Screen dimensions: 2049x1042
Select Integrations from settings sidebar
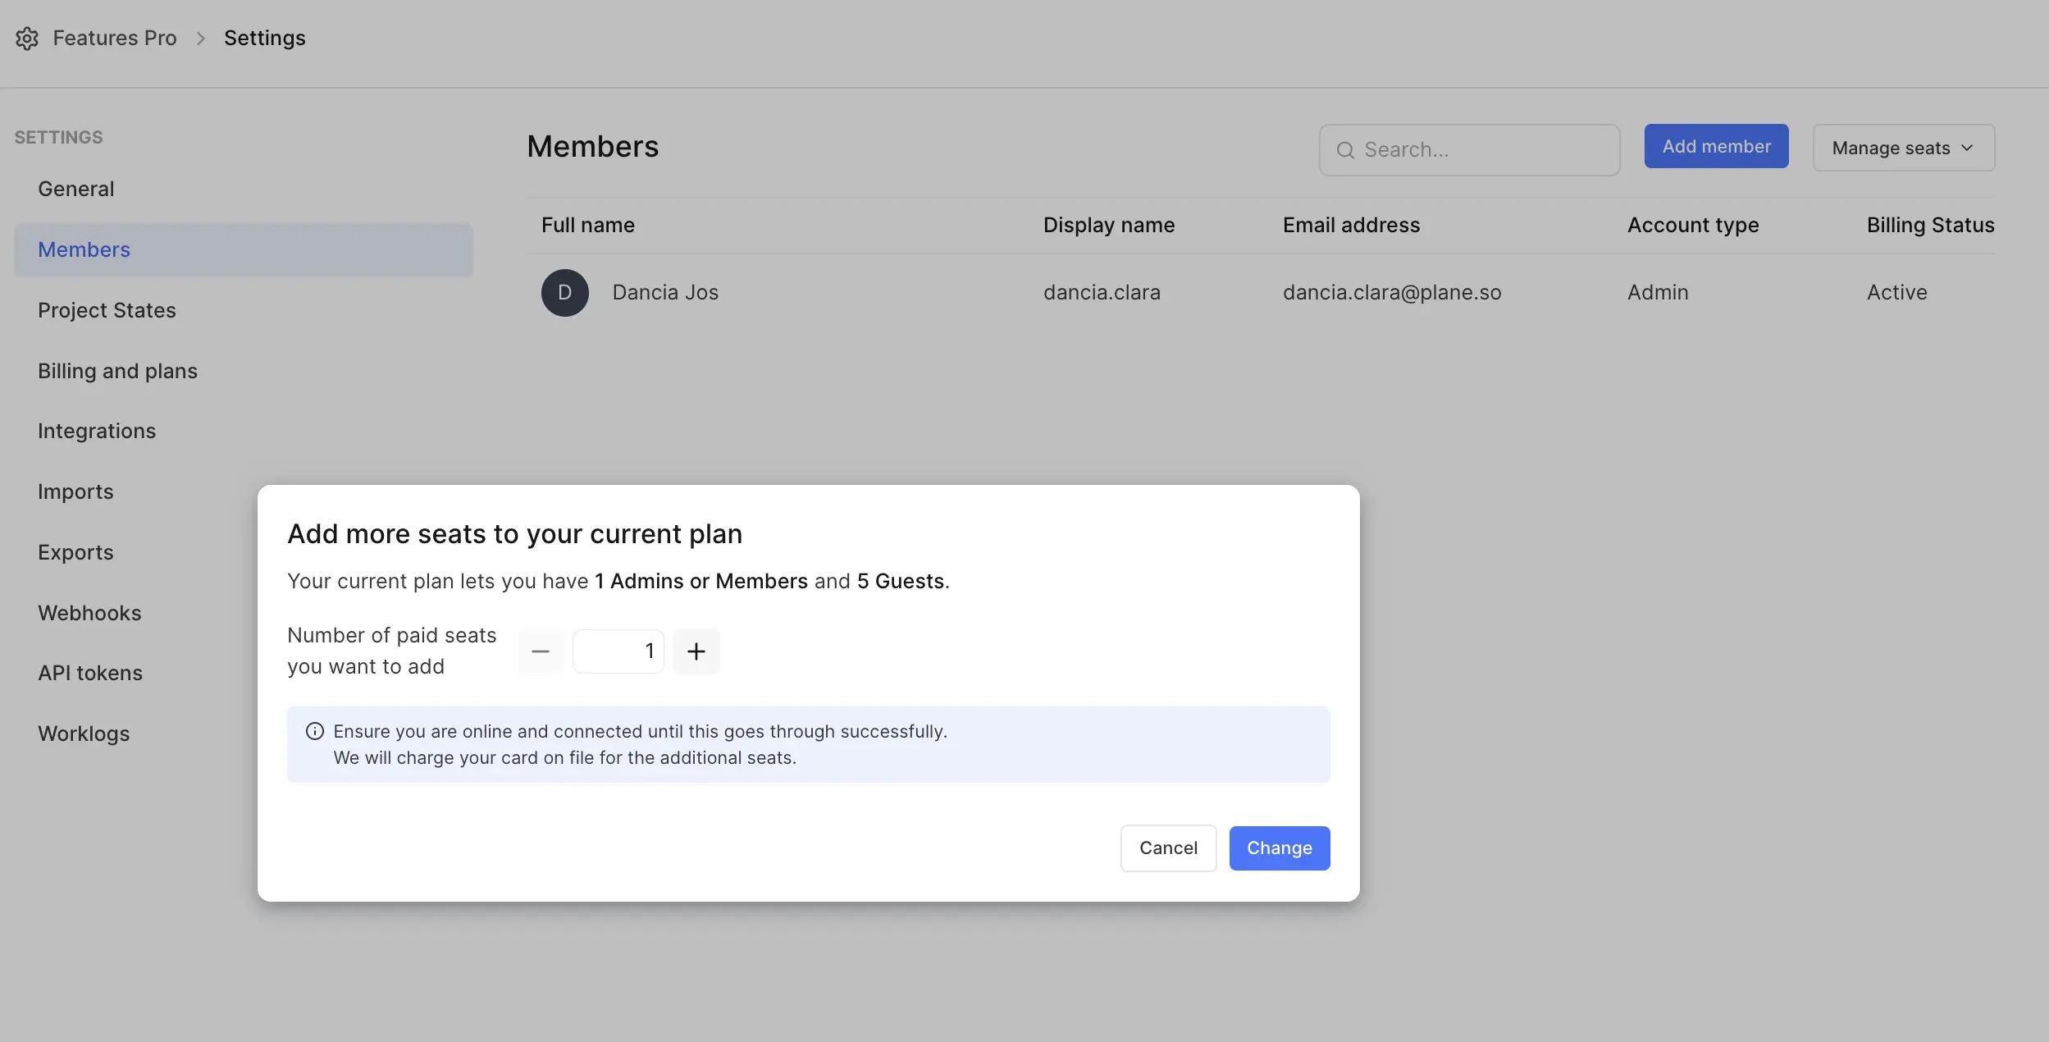[x=97, y=431]
